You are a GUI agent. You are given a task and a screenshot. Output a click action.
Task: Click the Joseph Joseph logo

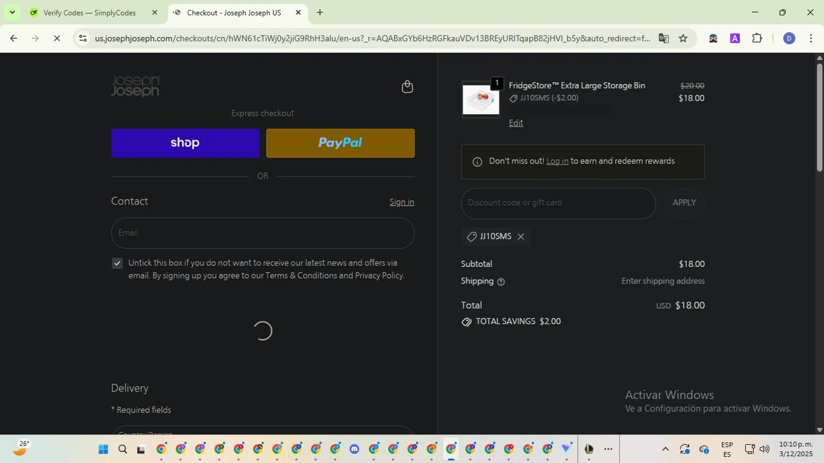click(x=136, y=86)
